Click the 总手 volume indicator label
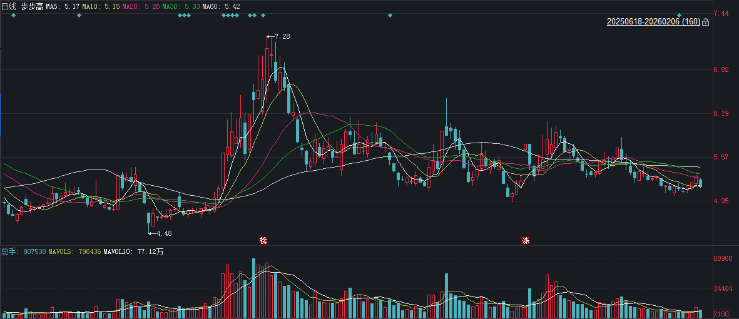Viewport: 739px width, 319px height. 20,251
